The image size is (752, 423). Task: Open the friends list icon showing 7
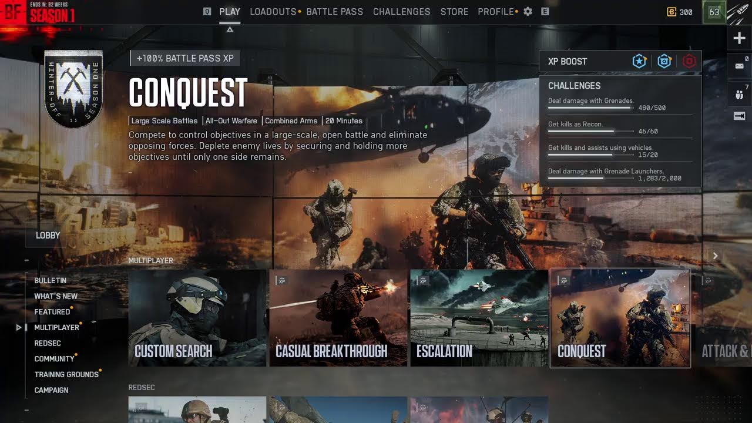click(x=740, y=93)
